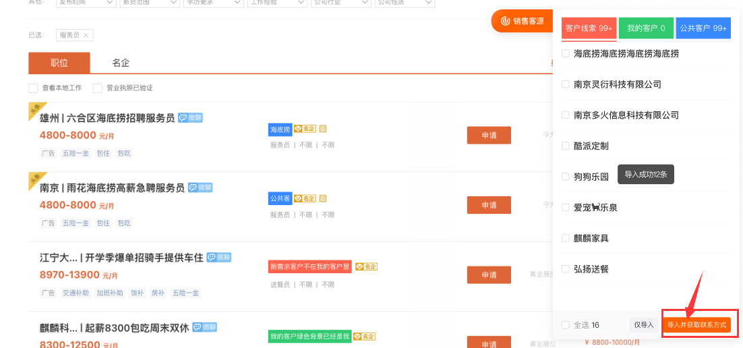
Task: Check the 麒麟家具 checkbox
Action: tap(565, 237)
